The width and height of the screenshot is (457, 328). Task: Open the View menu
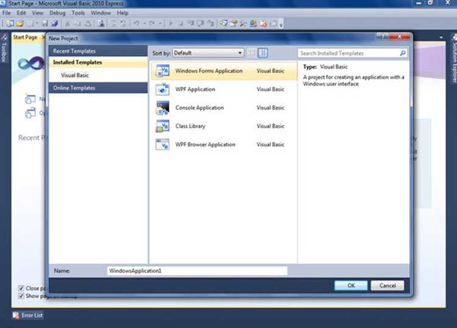pos(38,13)
